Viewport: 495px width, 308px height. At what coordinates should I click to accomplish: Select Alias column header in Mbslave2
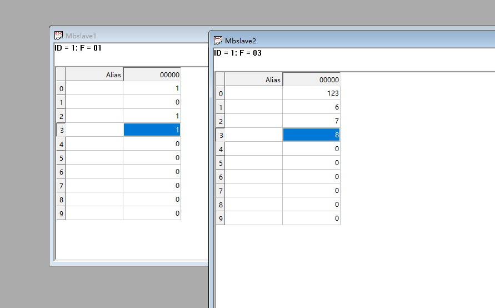click(x=253, y=80)
